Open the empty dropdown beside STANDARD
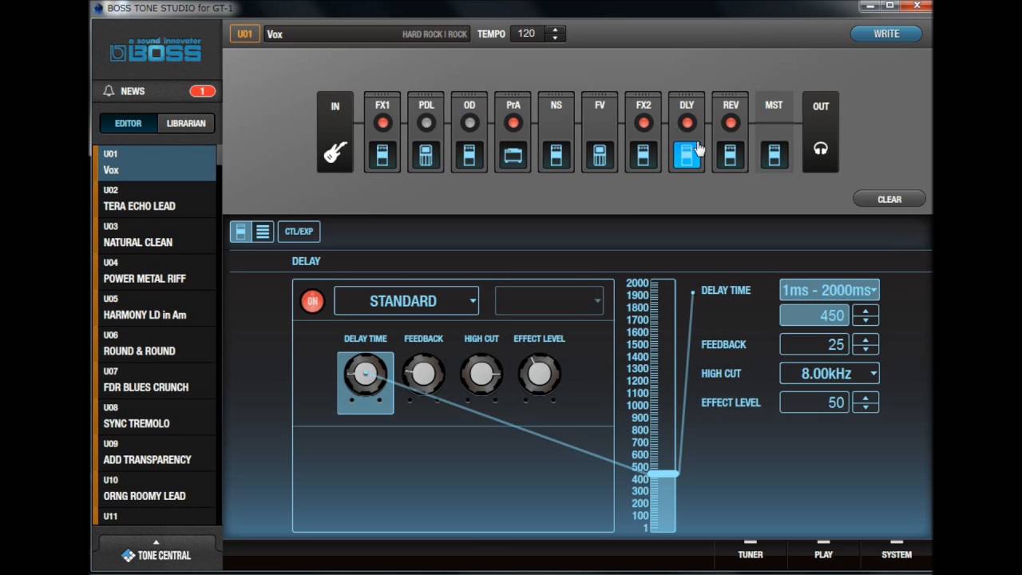Image resolution: width=1022 pixels, height=575 pixels. pyautogui.click(x=549, y=301)
